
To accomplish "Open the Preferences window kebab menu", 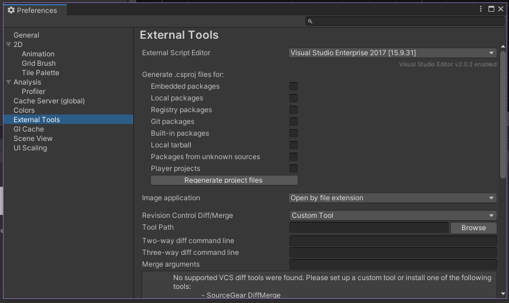I will (480, 9).
